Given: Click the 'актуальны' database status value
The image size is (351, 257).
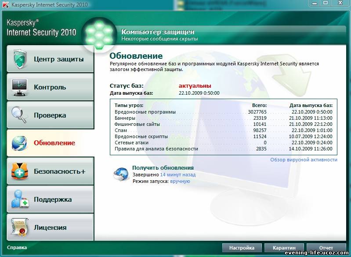Looking at the screenshot, I should click(x=195, y=86).
